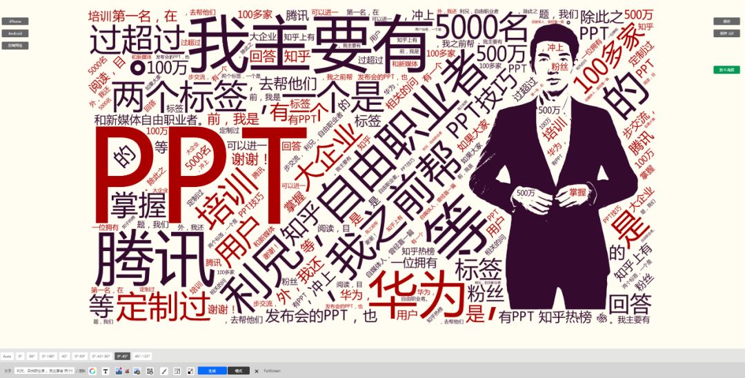
Task: Click the man silhouette in word cloud
Action: [x=553, y=166]
